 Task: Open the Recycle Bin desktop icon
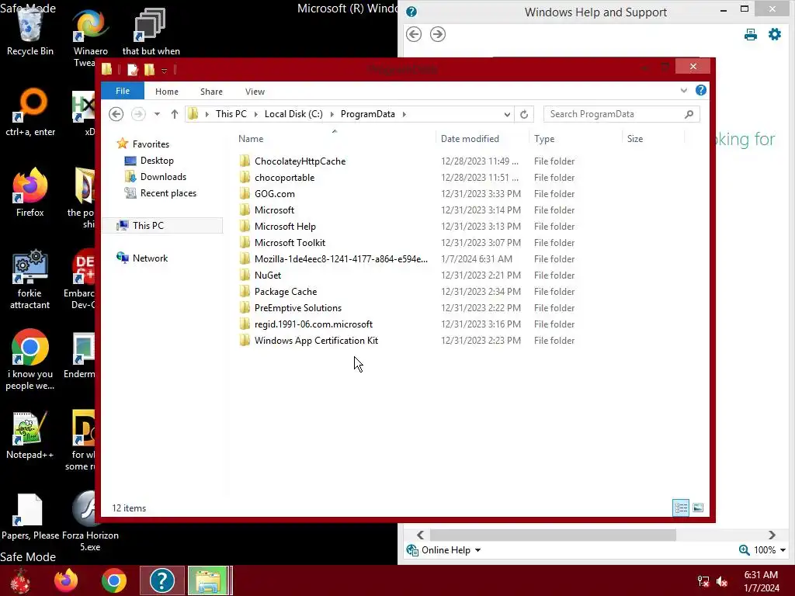pos(30,31)
